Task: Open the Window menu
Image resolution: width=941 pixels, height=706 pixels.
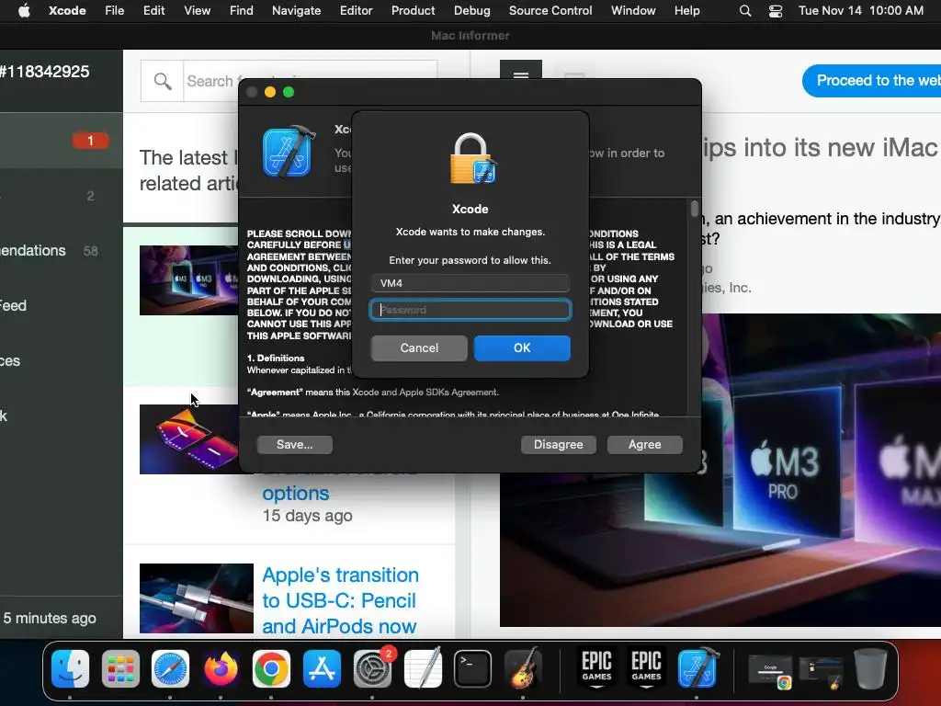Action: click(633, 10)
